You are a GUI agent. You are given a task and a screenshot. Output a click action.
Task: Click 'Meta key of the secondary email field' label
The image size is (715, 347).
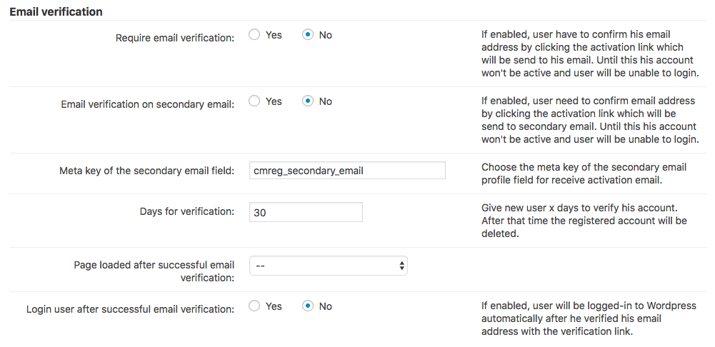click(146, 171)
